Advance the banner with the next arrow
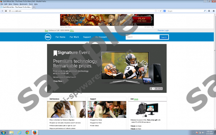The width and height of the screenshot is (216, 135). point(161,89)
